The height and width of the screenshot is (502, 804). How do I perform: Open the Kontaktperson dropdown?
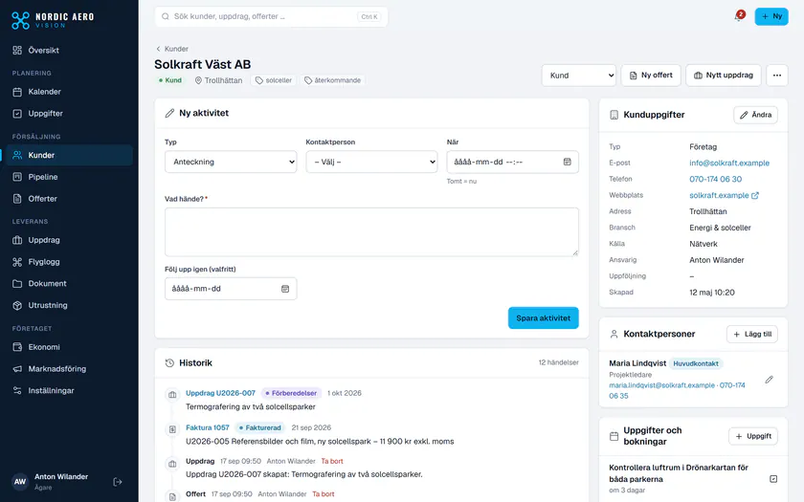(x=371, y=162)
